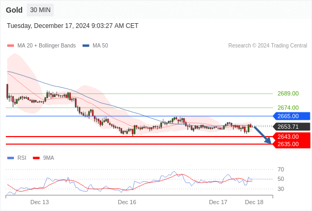This screenshot has height=211, width=312.
Task: Click the 2689.00 green resistance label
Action: (288, 93)
